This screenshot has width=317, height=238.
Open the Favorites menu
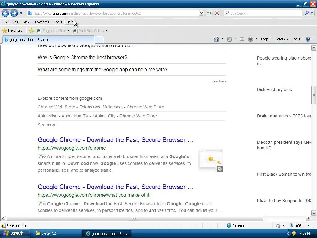click(x=42, y=22)
